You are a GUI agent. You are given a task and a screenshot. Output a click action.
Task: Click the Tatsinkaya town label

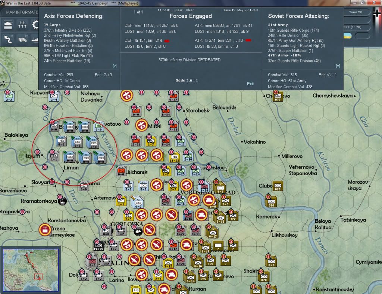tap(353, 220)
